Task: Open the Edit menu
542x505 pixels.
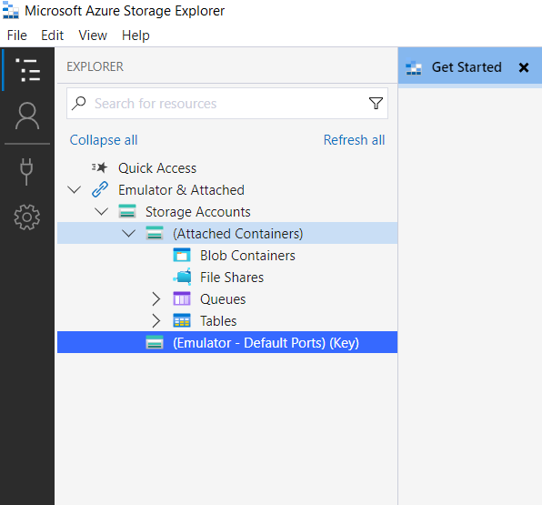Action: (x=52, y=35)
